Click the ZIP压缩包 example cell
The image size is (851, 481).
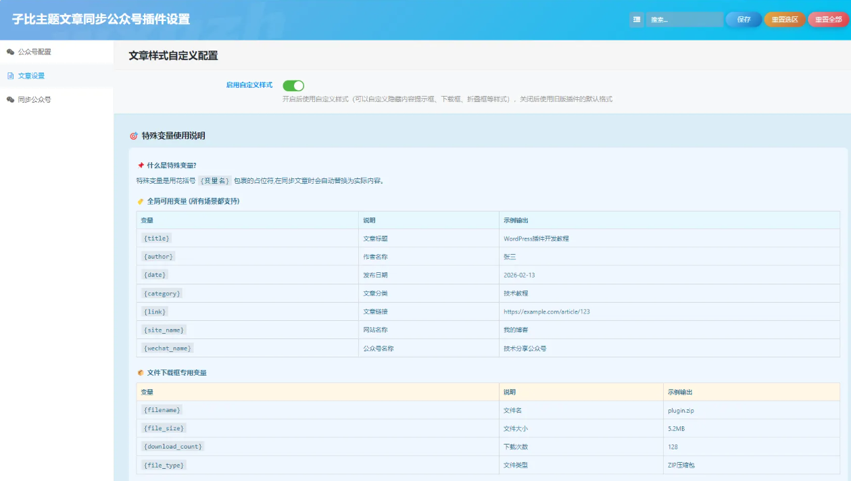point(752,465)
